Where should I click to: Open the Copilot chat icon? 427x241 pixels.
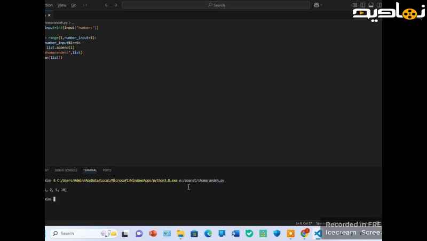pos(317,5)
